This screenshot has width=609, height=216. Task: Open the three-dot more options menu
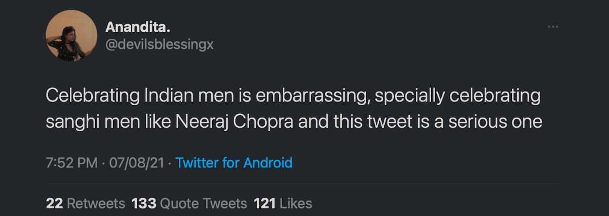[x=553, y=27]
